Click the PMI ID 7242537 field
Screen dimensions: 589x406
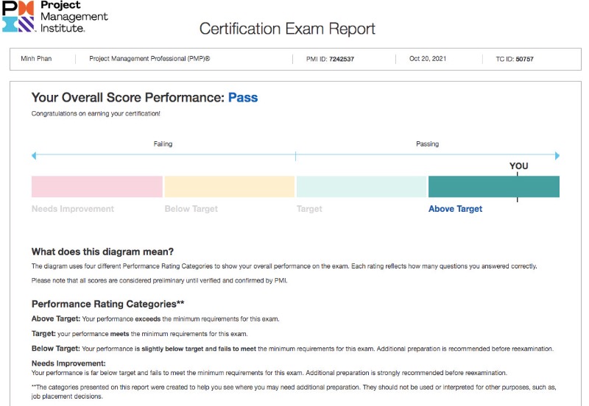click(330, 59)
